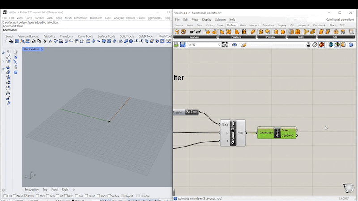The image size is (358, 201).
Task: Enable the Cen osnap checkbox
Action: pyautogui.click(x=47, y=196)
